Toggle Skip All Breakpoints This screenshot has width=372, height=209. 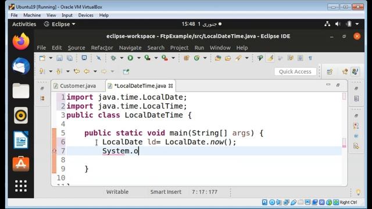pyautogui.click(x=98, y=58)
